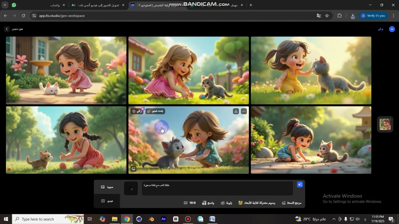
Task: Open File Explorer from taskbar
Action: [114, 219]
